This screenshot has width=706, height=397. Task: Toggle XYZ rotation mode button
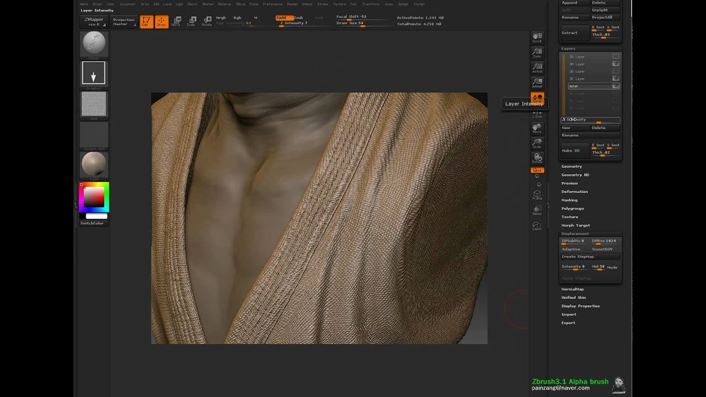tap(537, 170)
